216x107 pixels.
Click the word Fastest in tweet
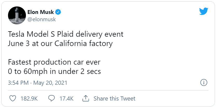[21, 62]
